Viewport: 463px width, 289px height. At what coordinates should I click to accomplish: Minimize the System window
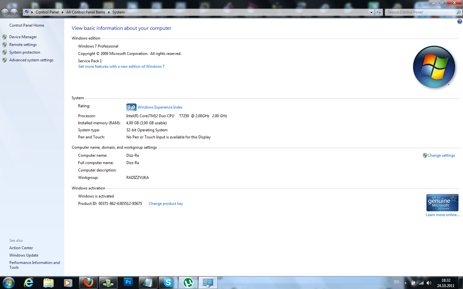click(x=433, y=3)
